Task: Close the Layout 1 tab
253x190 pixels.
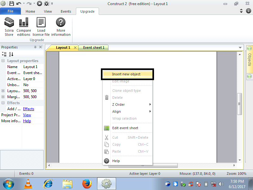Action: (x=75, y=47)
